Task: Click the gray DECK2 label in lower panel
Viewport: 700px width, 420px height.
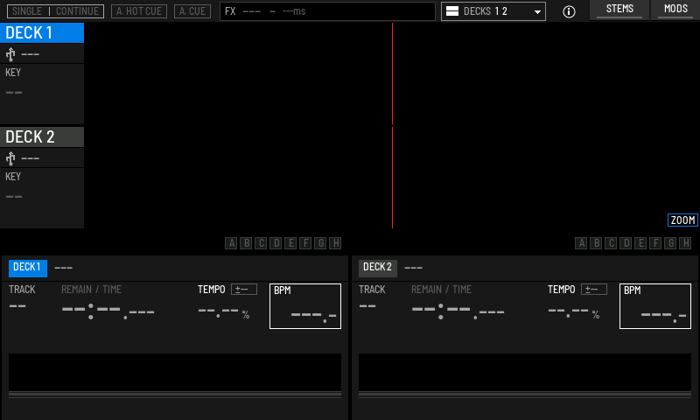Action: point(378,268)
